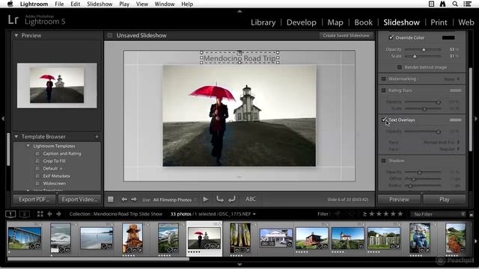479x269 pixels.
Task: Click the stop slideshow square icon
Action: point(111,200)
